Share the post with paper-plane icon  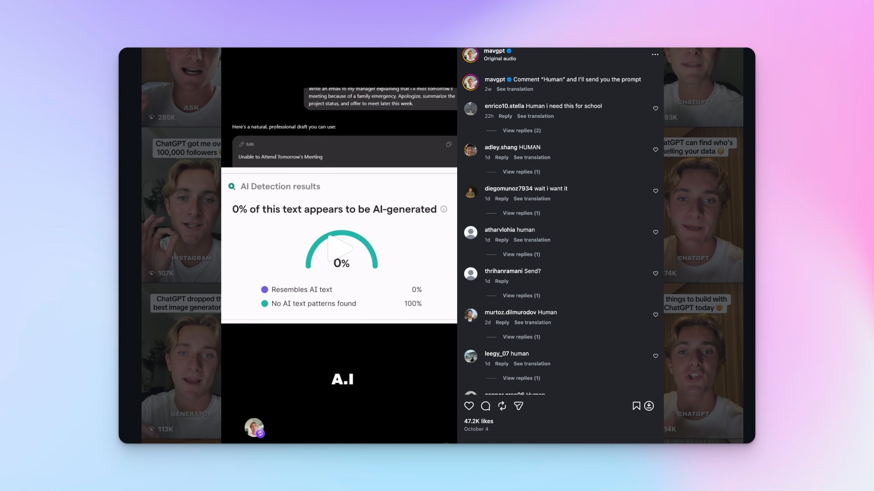519,406
